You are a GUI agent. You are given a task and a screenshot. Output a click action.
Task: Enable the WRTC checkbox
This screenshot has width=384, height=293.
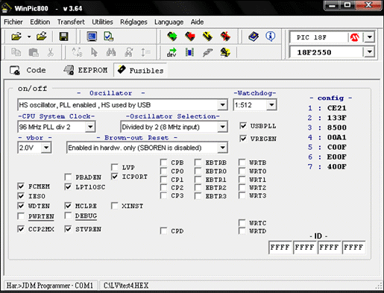click(242, 223)
